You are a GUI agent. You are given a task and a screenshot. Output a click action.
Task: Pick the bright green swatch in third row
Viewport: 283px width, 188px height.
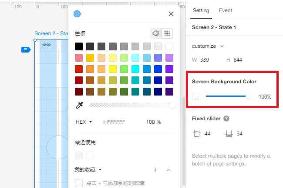tap(124, 69)
